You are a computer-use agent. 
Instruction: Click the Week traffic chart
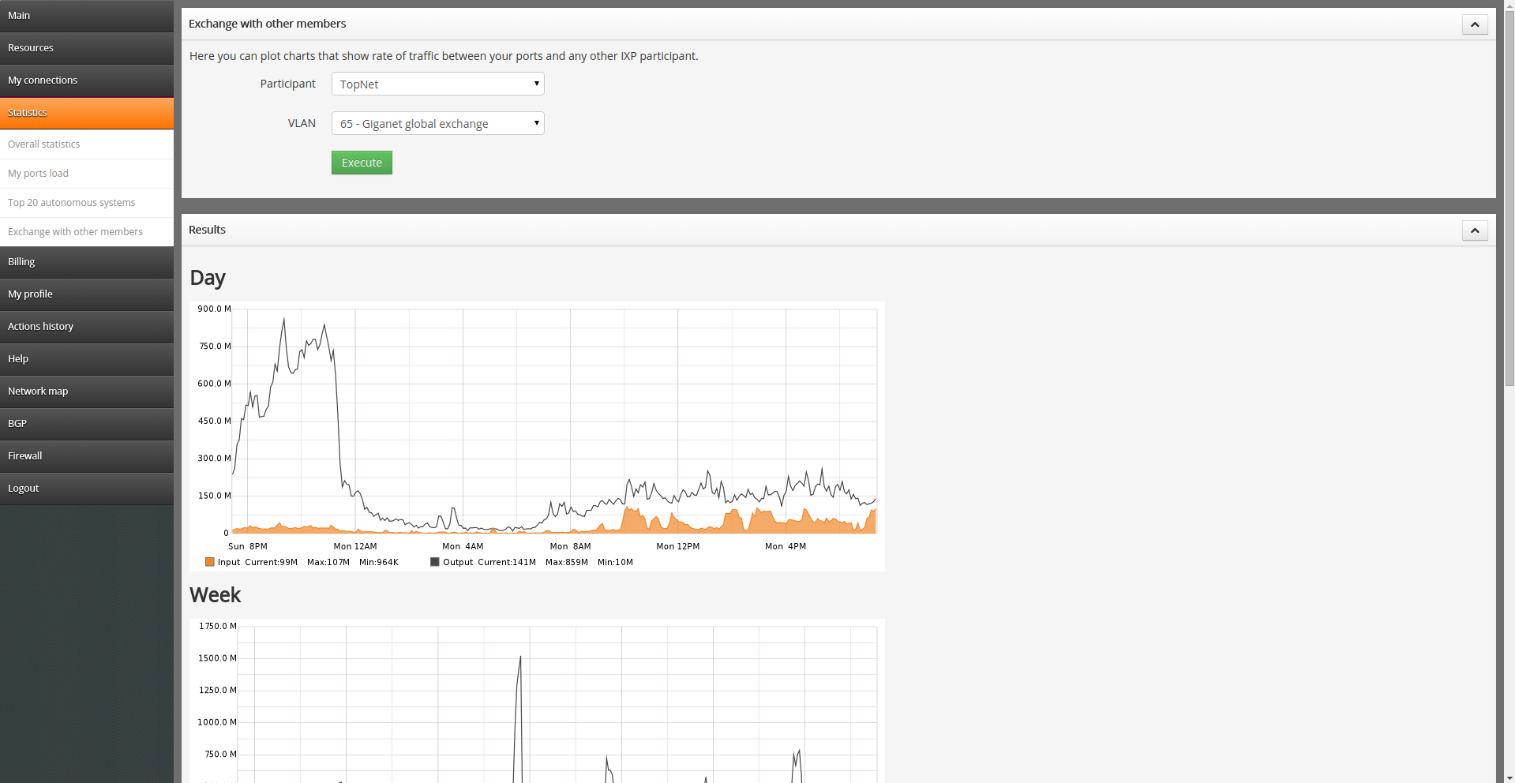pyautogui.click(x=537, y=701)
